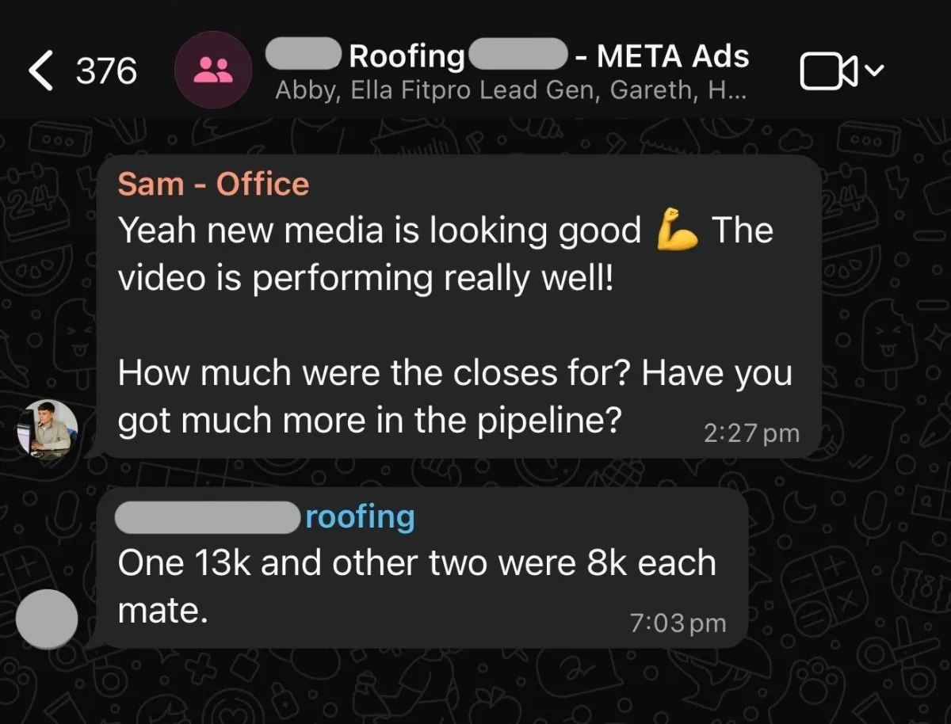
Task: Tap the participants list starting with Abby
Action: pyautogui.click(x=510, y=91)
